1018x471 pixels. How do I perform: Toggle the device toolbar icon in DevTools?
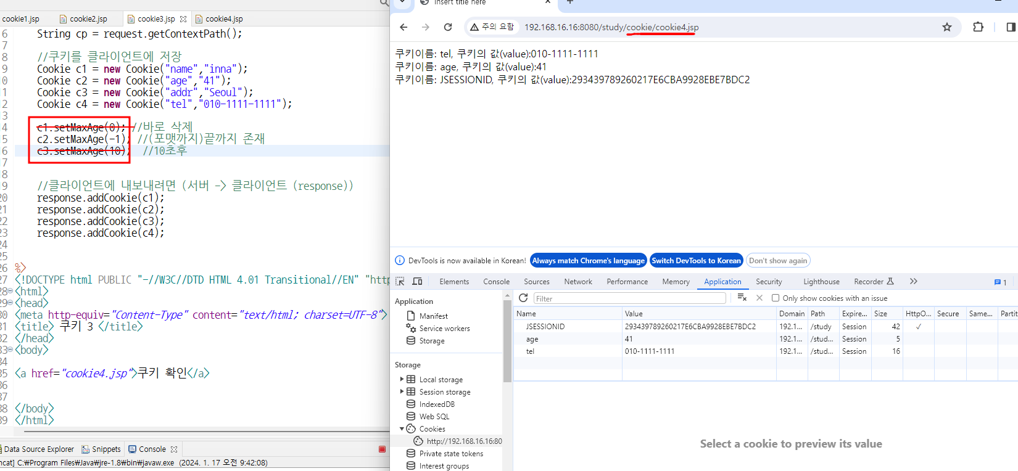[x=417, y=281]
